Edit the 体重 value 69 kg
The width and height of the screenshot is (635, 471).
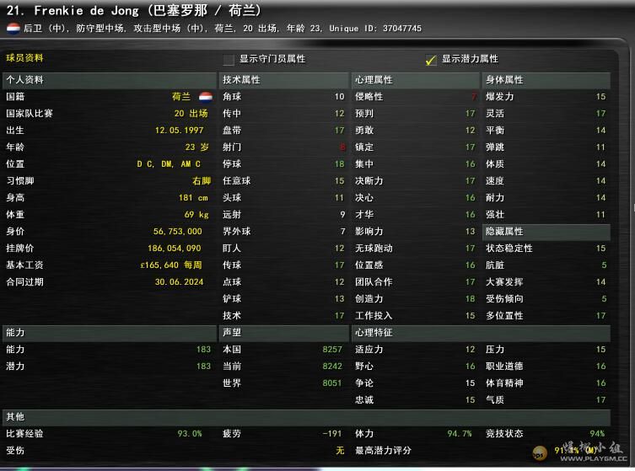196,215
